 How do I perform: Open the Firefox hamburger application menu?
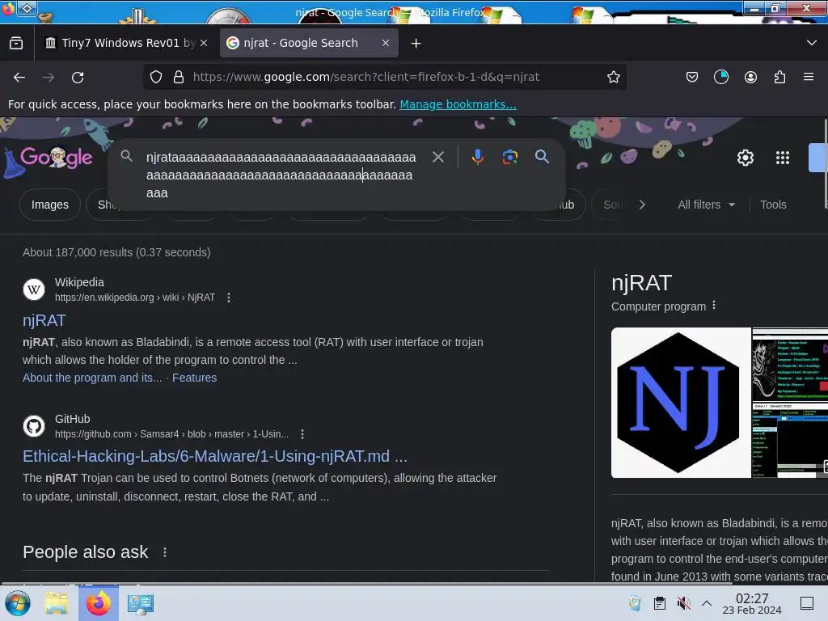coord(809,77)
